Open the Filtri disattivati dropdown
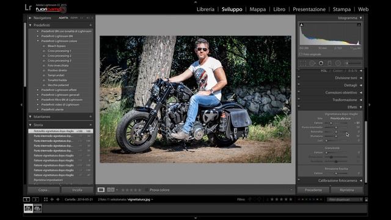The width and height of the screenshot is (391, 220). click(x=345, y=200)
